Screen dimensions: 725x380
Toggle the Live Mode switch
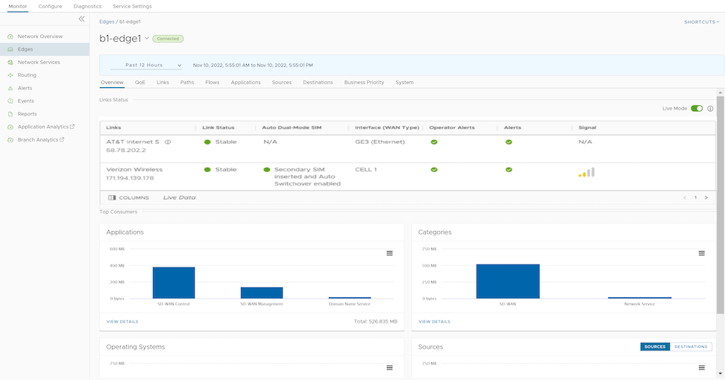(697, 109)
